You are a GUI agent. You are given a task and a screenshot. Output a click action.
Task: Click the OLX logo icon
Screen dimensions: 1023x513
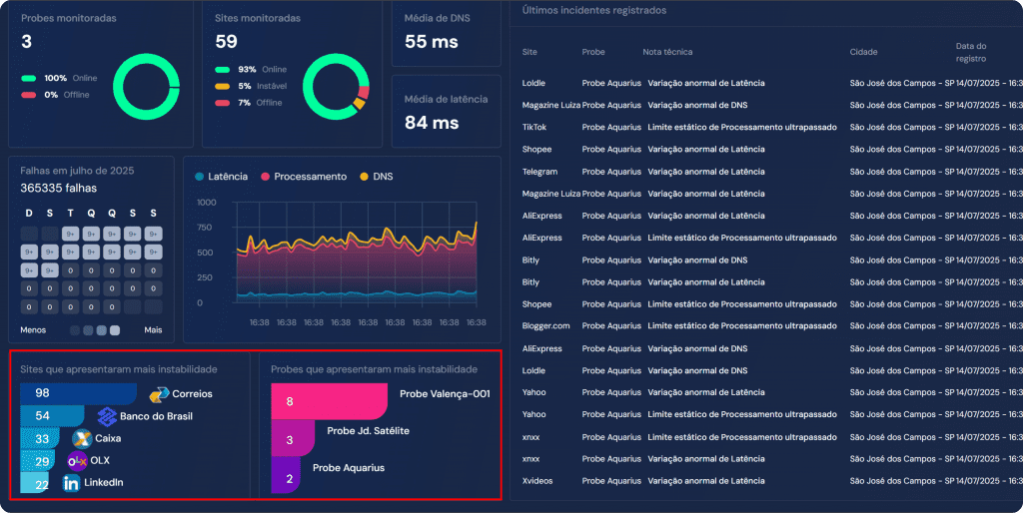(x=77, y=461)
